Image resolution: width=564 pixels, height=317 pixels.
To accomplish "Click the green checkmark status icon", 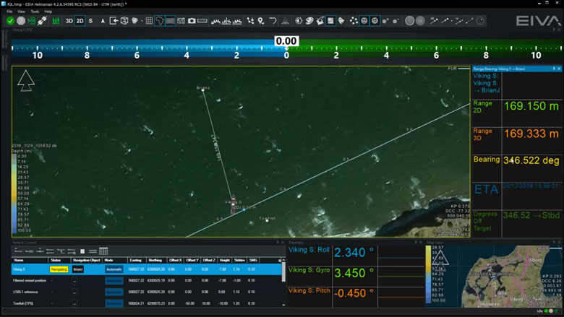I will pos(10,21).
